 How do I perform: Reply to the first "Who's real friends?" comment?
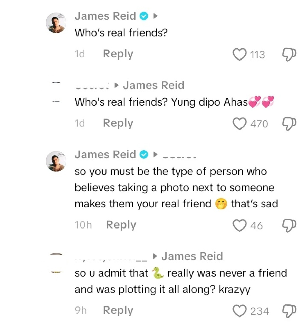coord(118,54)
